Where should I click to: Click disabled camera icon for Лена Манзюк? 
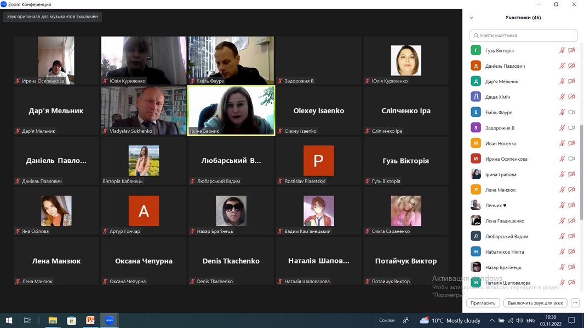point(571,190)
